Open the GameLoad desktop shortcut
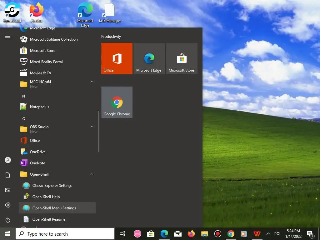 click(12, 12)
